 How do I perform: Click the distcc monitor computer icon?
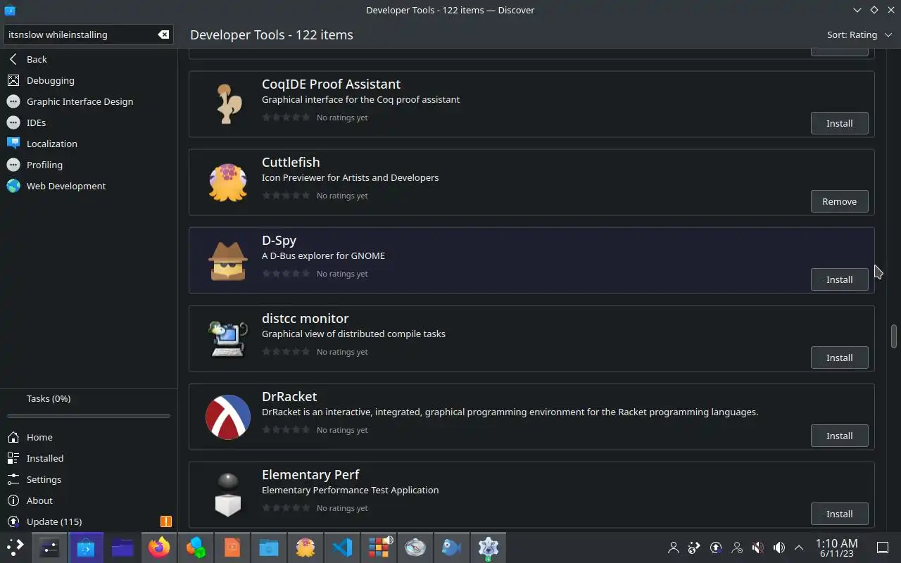[228, 339]
